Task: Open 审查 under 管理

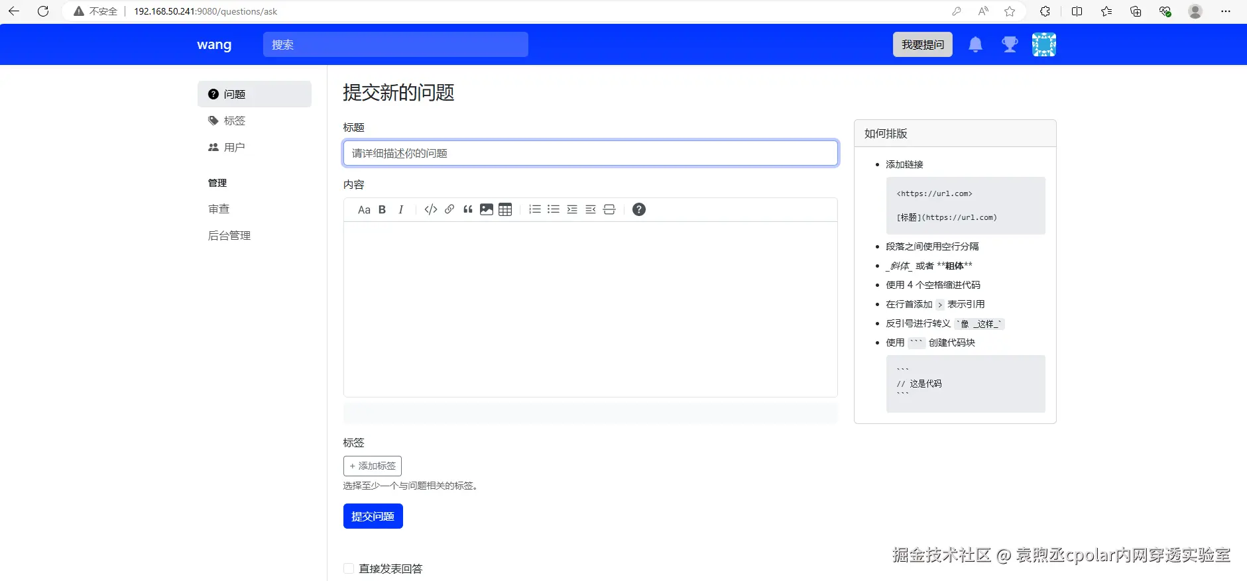Action: pyautogui.click(x=219, y=209)
